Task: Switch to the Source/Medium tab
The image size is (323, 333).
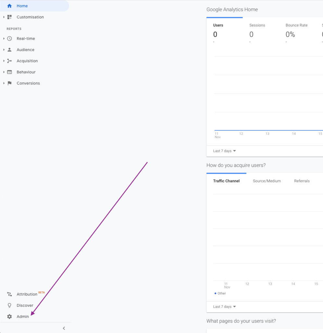Action: tap(267, 181)
